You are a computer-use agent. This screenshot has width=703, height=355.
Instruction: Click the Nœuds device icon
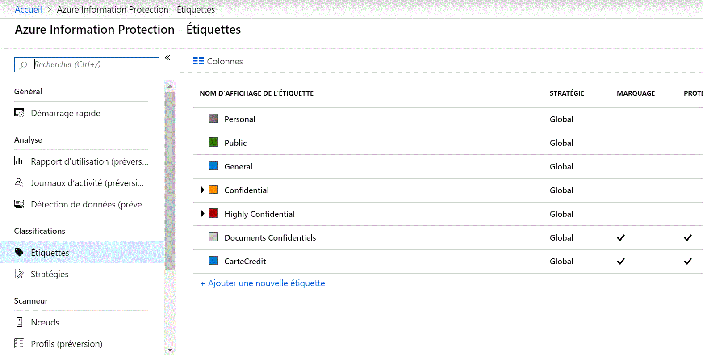click(19, 322)
